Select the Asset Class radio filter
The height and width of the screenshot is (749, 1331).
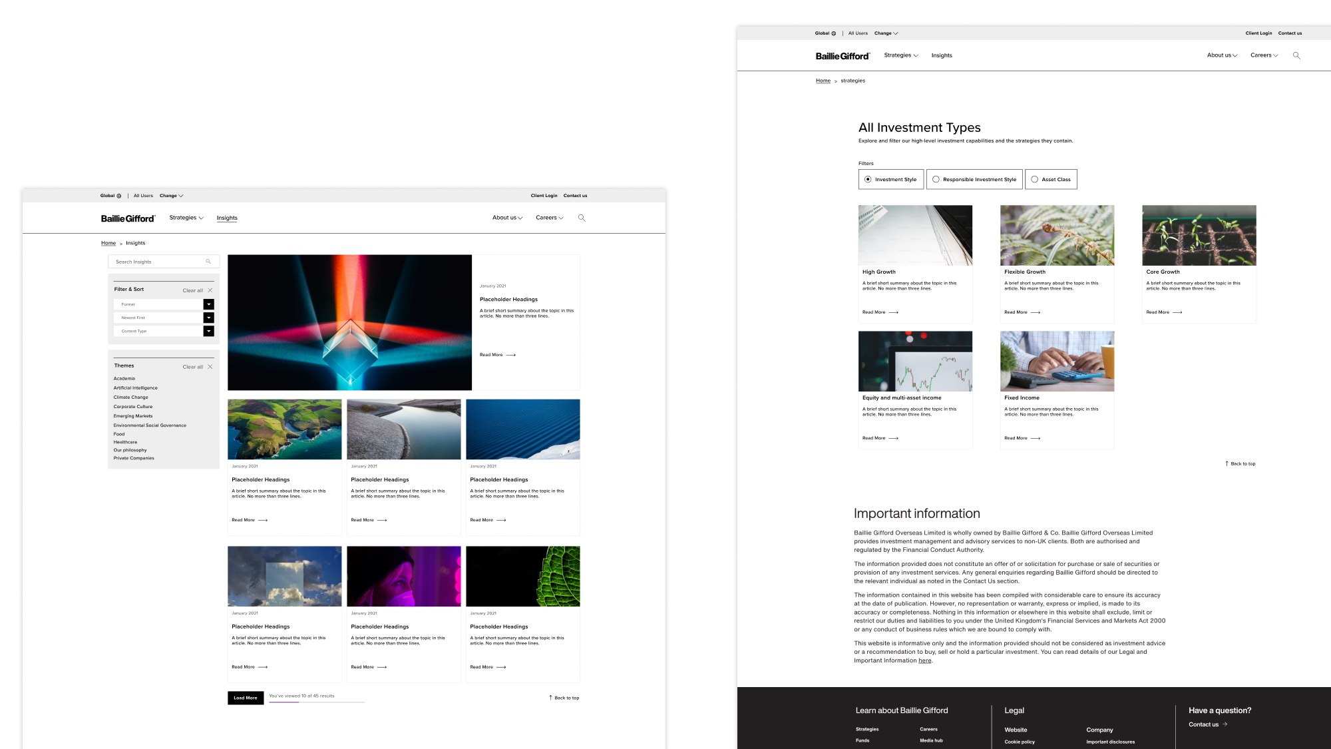click(x=1034, y=179)
